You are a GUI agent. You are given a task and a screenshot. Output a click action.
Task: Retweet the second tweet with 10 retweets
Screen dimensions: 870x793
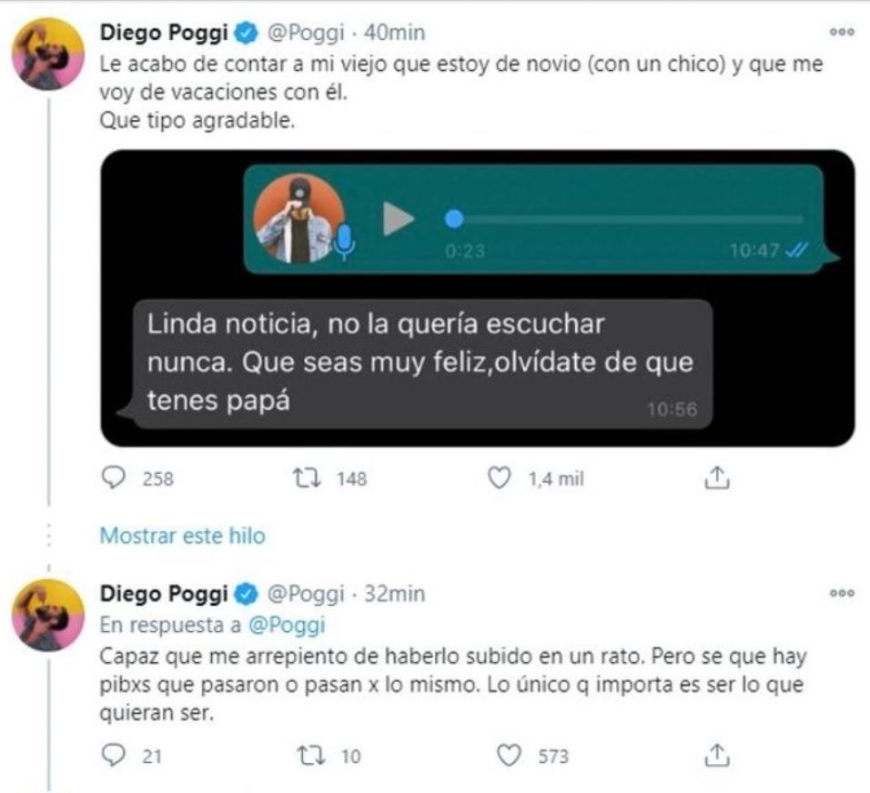pos(311,756)
